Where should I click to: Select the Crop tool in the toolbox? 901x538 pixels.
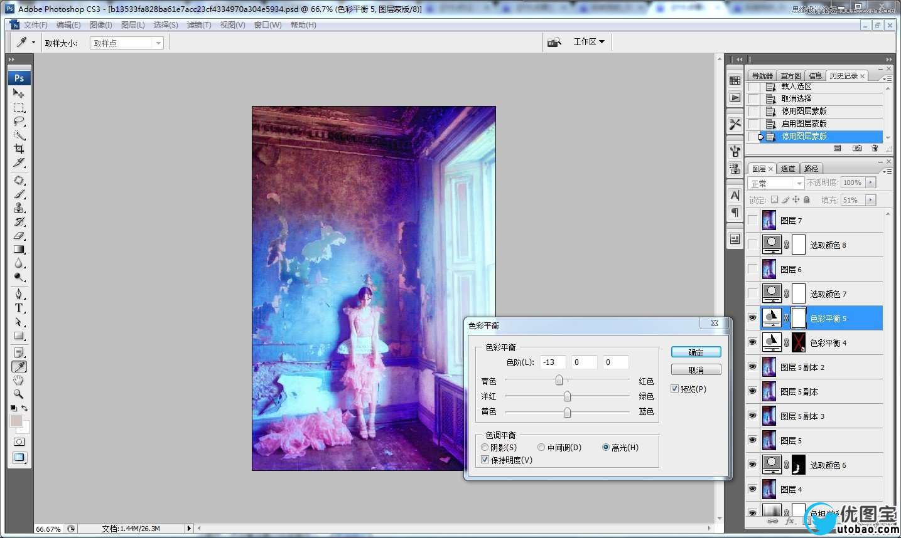(19, 149)
